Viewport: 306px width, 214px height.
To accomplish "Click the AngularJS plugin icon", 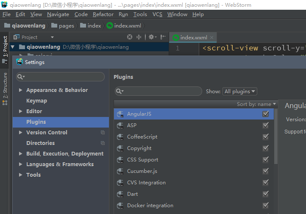I will click(x=120, y=114).
